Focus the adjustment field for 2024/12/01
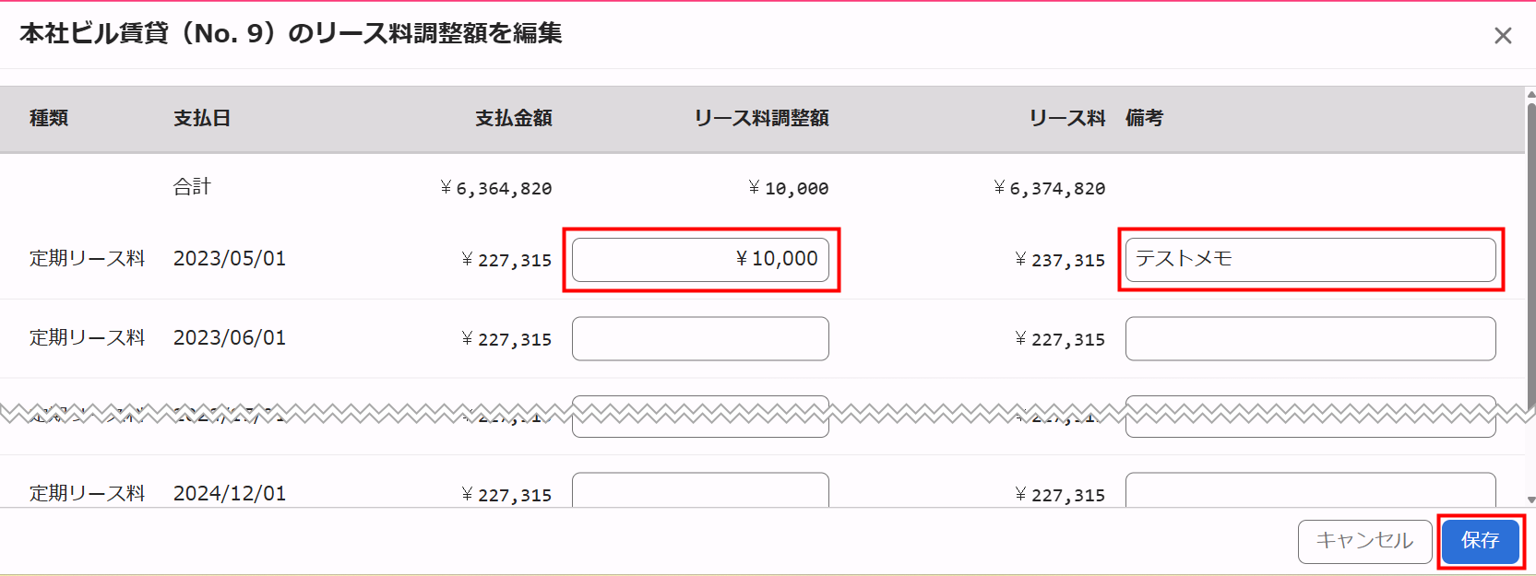This screenshot has height=576, width=1536. 700,491
